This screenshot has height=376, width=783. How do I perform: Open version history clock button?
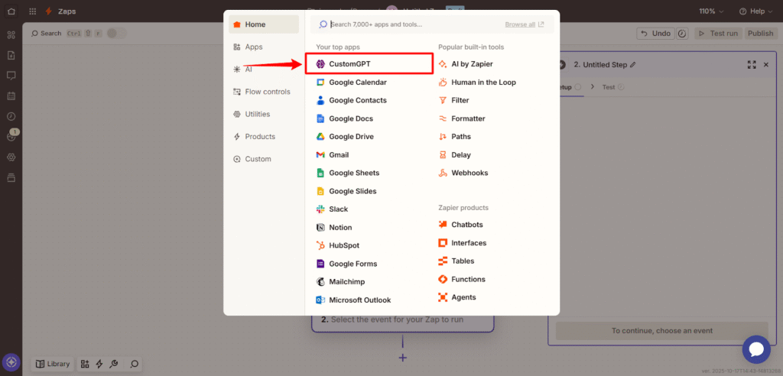pyautogui.click(x=683, y=34)
